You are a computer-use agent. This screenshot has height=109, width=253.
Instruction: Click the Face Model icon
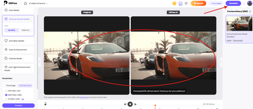6,10
